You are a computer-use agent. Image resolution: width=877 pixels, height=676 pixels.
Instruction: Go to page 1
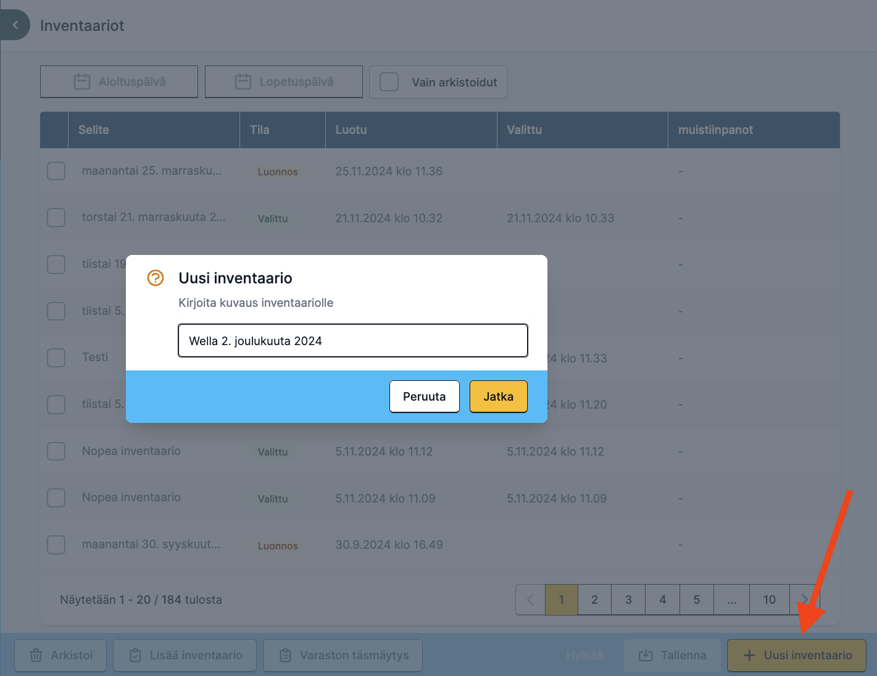(x=562, y=599)
